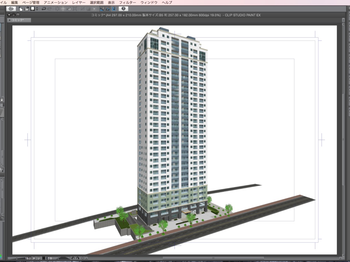Viewport: 350px width, 262px height.
Task: Enable snap to ruler in the command bar
Action: pos(102,9)
